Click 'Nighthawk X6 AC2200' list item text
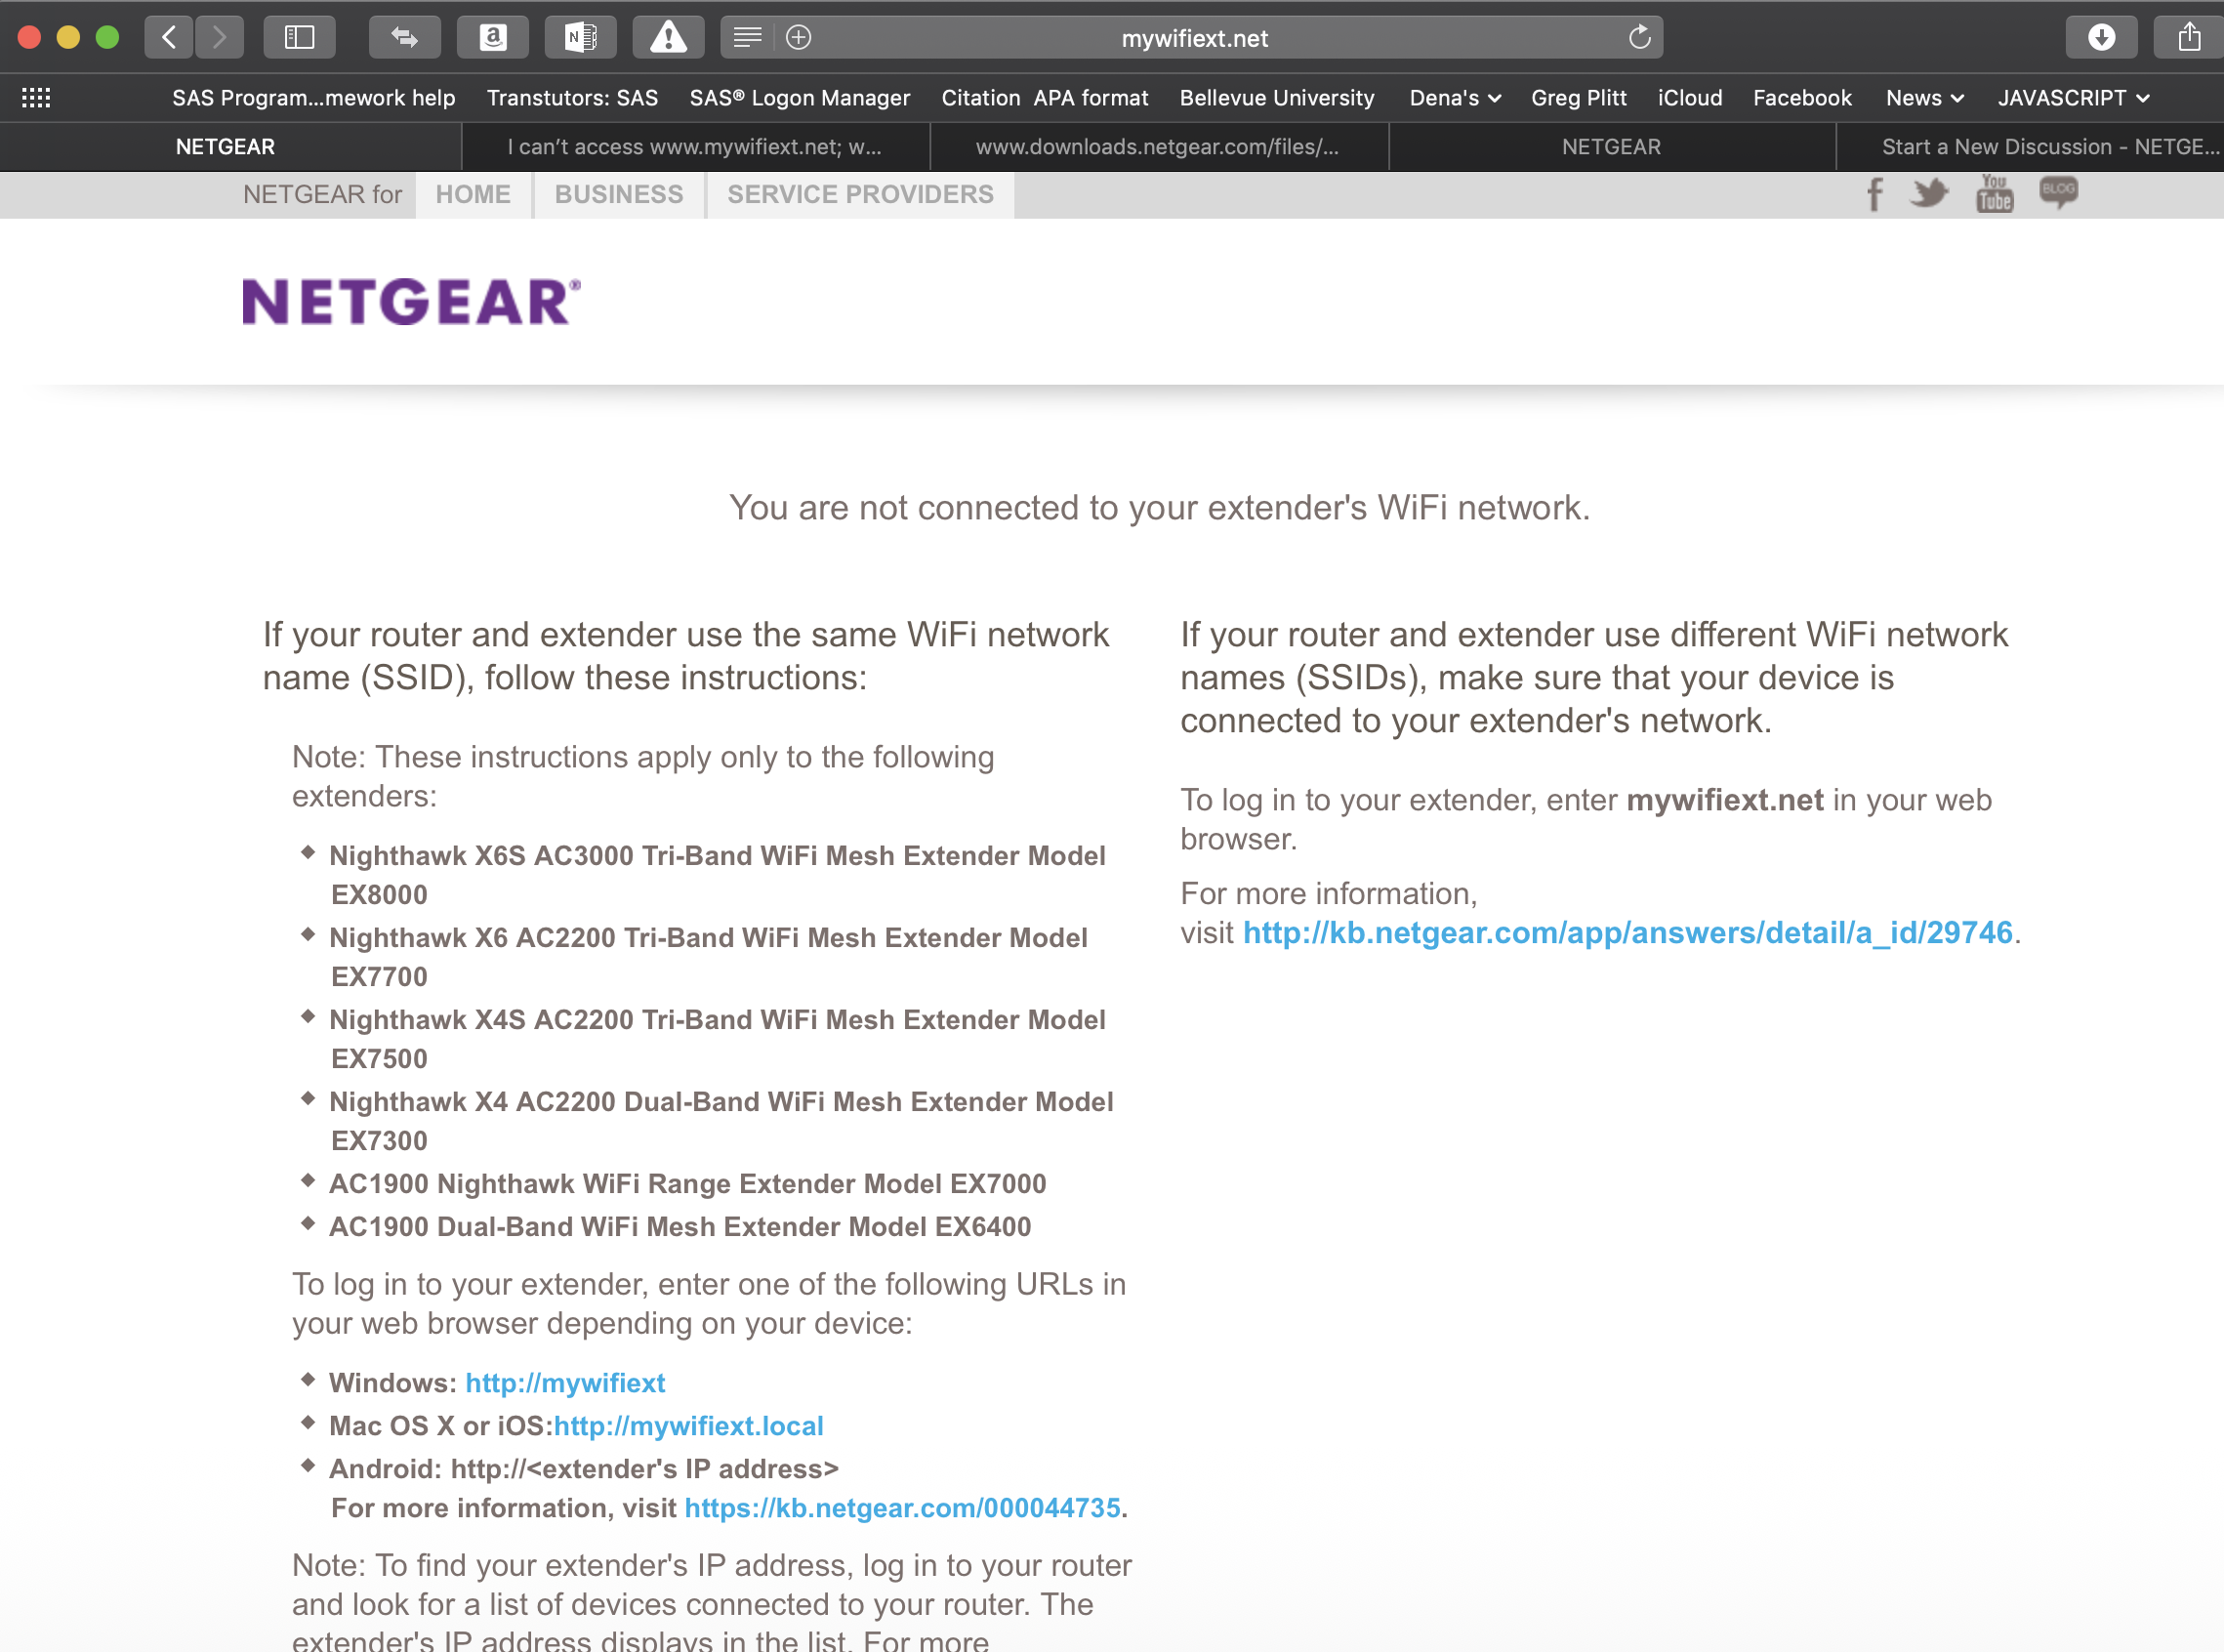Viewport: 2224px width, 1652px height. coord(708,957)
